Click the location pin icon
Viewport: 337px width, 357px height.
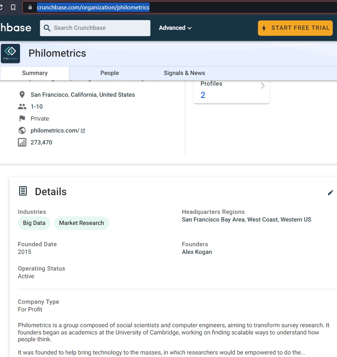coord(22,95)
